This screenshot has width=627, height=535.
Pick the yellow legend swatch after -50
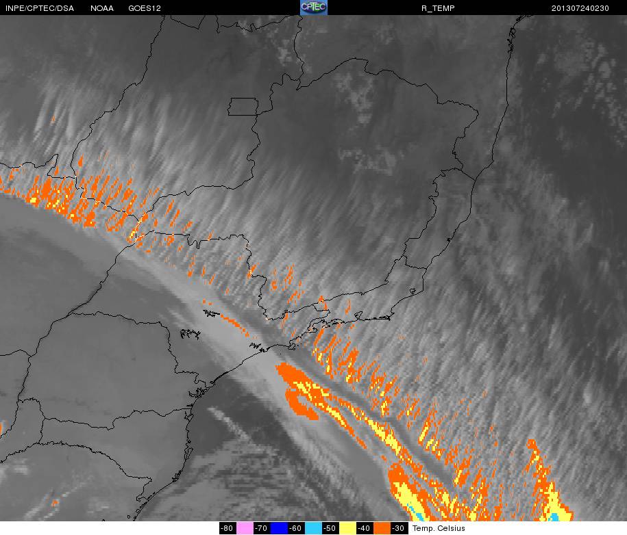click(347, 527)
